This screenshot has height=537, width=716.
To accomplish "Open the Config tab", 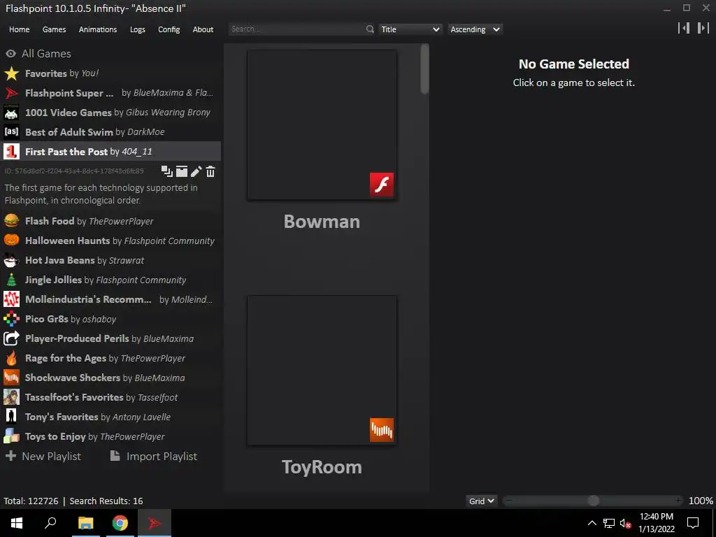I will (x=169, y=29).
